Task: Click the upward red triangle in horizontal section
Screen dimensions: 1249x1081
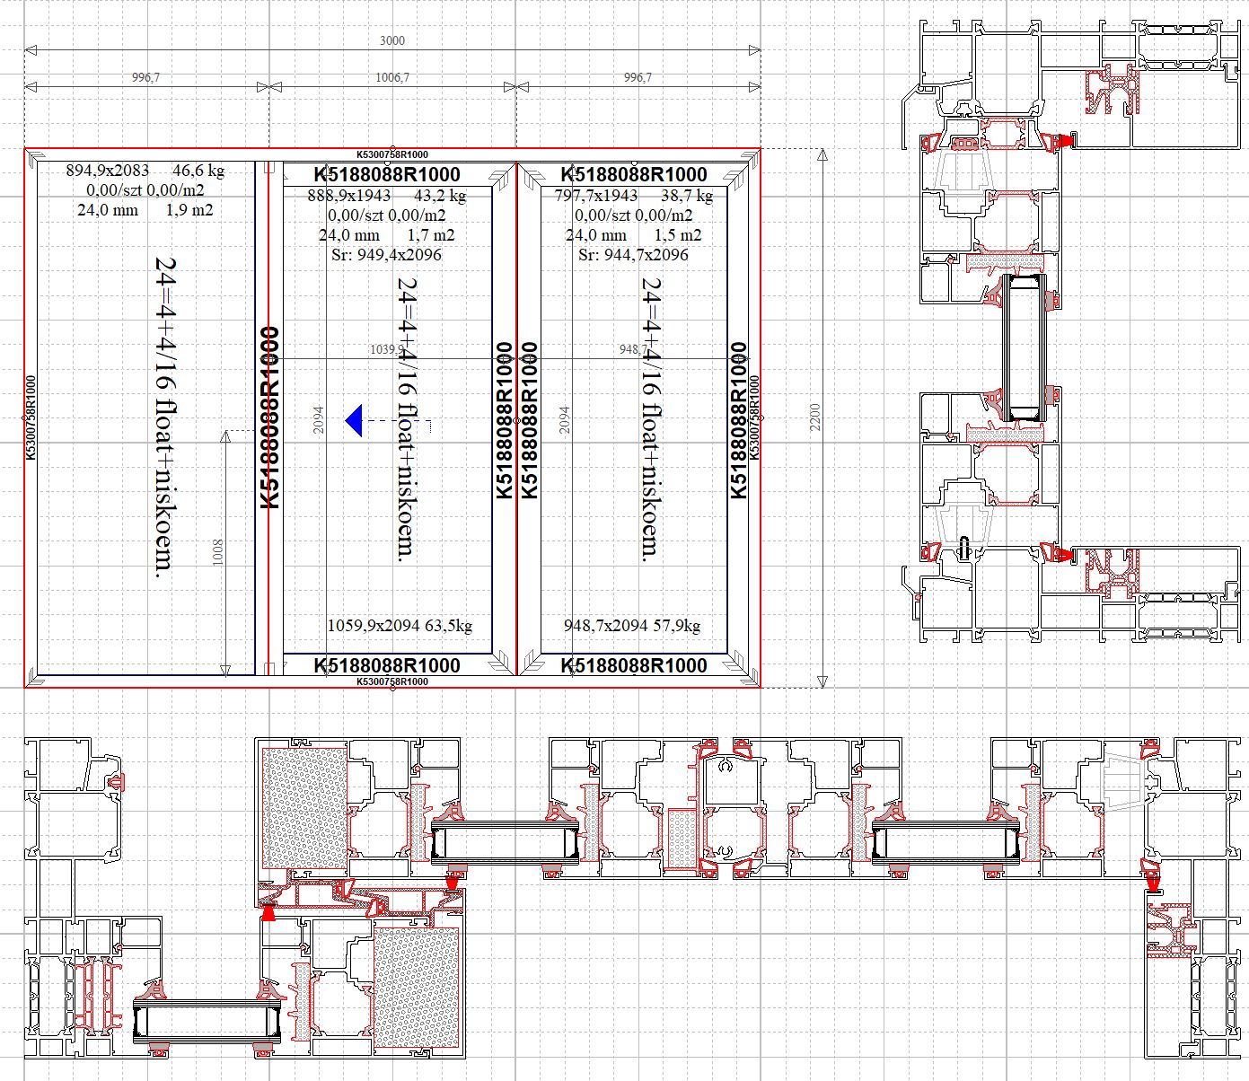Action: coord(268,912)
